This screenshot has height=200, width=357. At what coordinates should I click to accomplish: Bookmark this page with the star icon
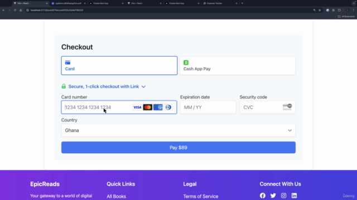320,10
